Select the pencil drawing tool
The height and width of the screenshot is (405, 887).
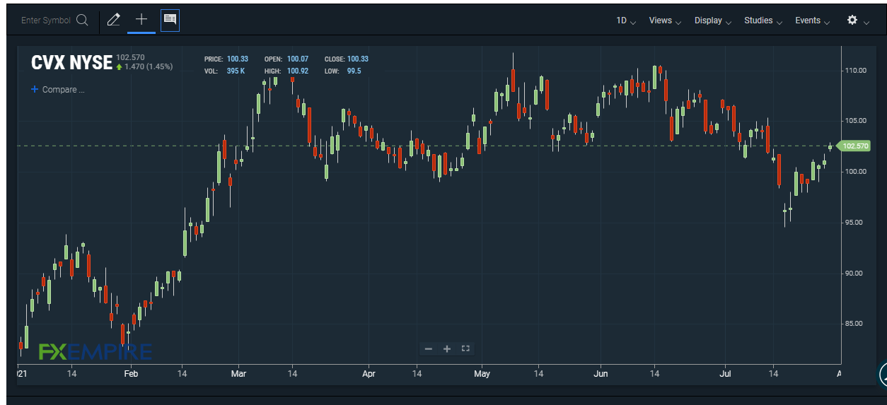pyautogui.click(x=113, y=20)
